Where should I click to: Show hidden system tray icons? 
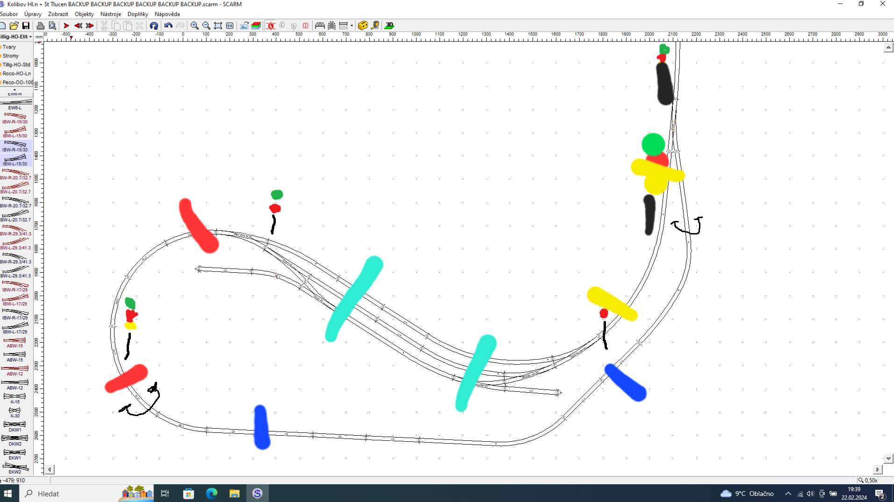pos(788,494)
